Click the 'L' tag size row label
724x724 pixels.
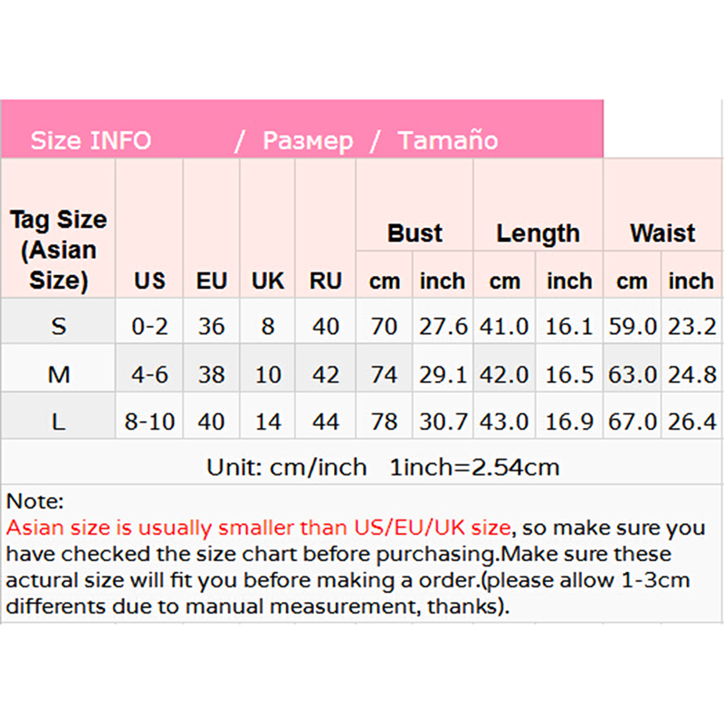click(x=58, y=420)
